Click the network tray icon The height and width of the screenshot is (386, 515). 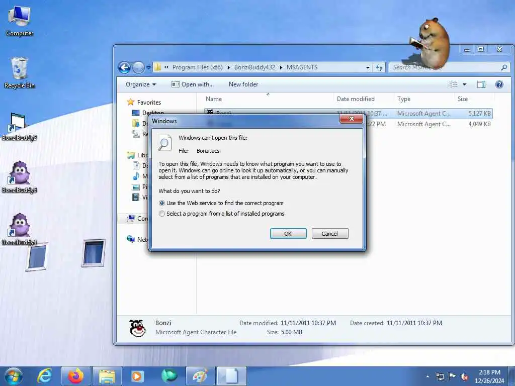[x=440, y=376]
